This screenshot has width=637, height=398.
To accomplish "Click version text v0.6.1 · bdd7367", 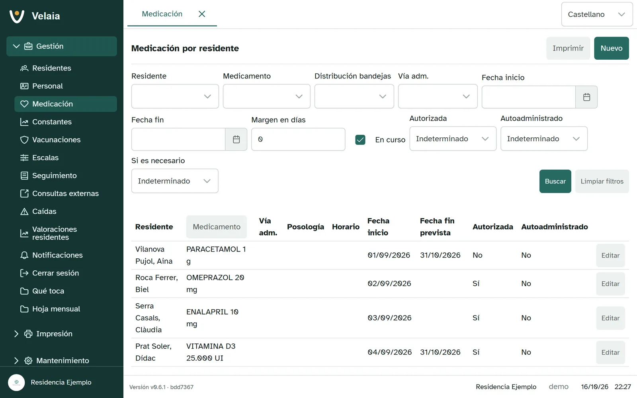I will point(161,387).
